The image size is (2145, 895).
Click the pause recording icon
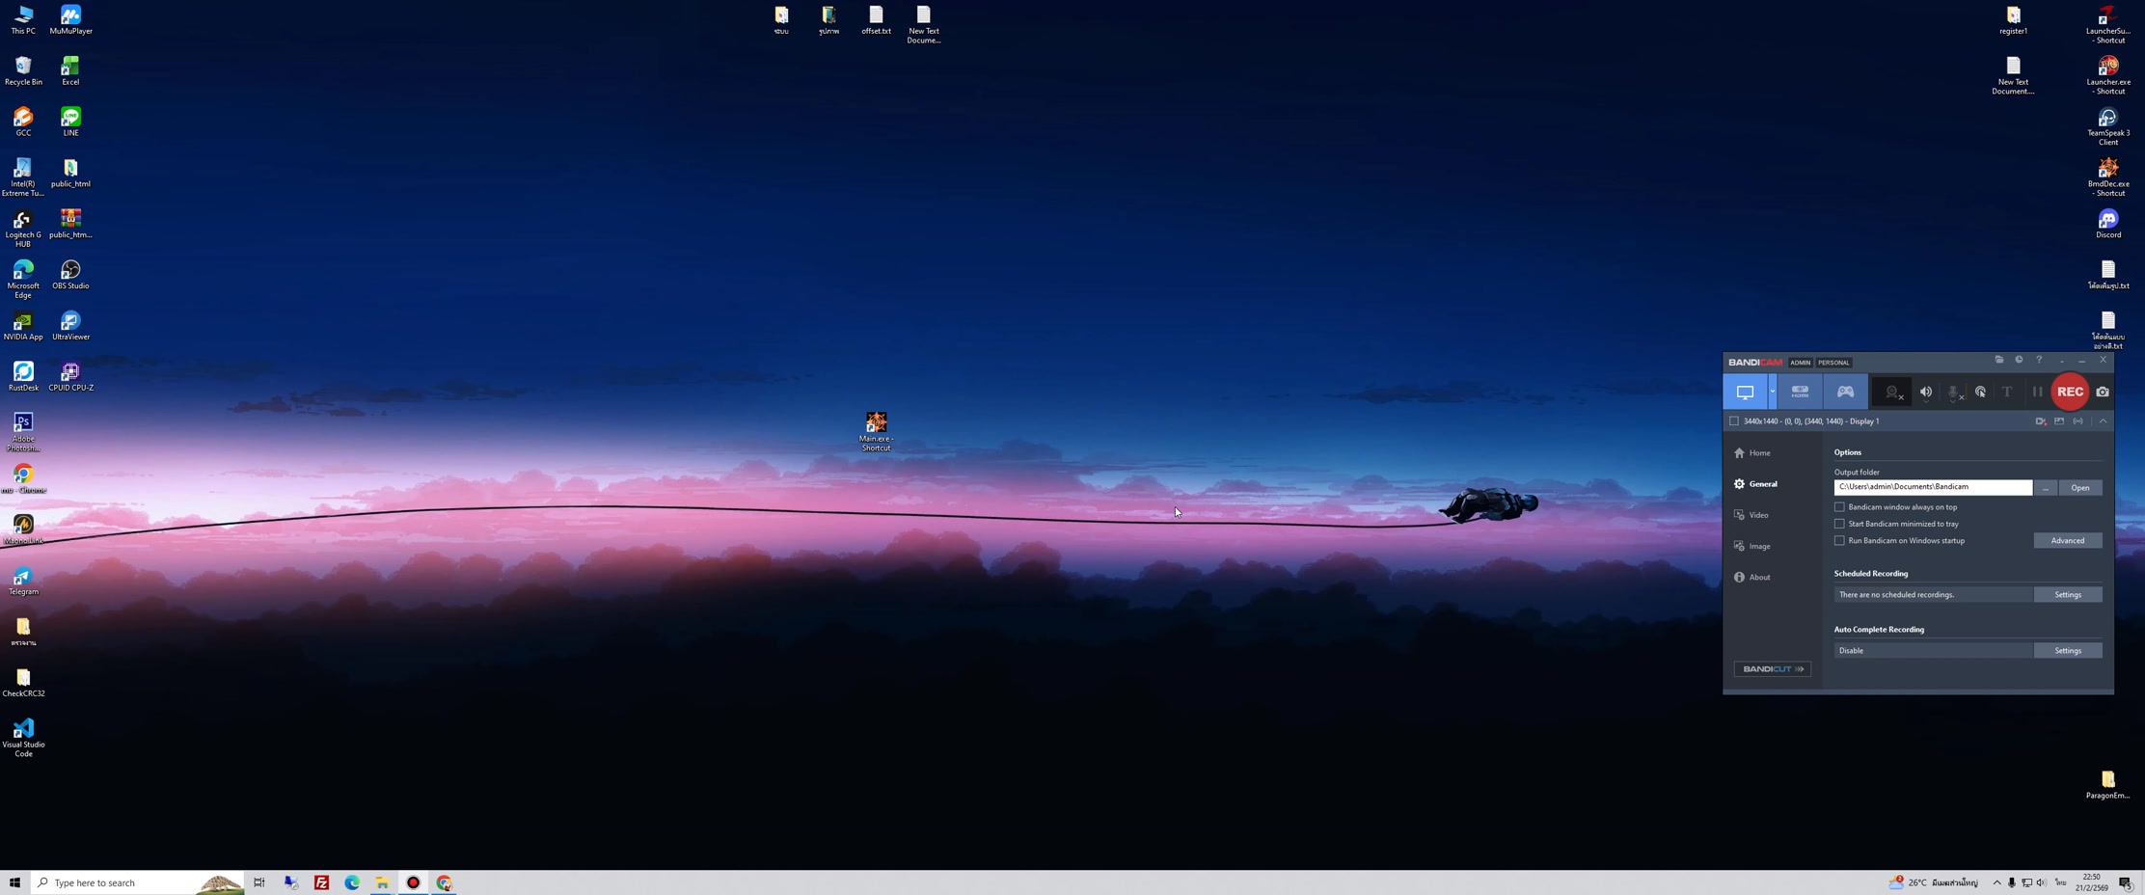click(2037, 393)
